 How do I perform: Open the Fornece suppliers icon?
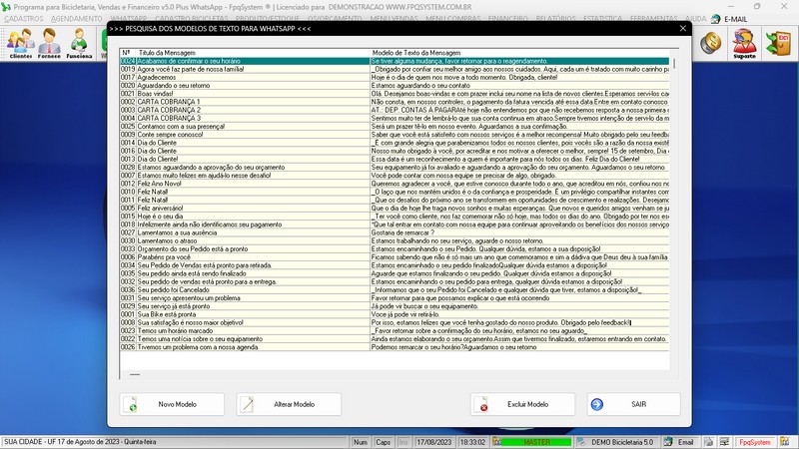coord(49,43)
